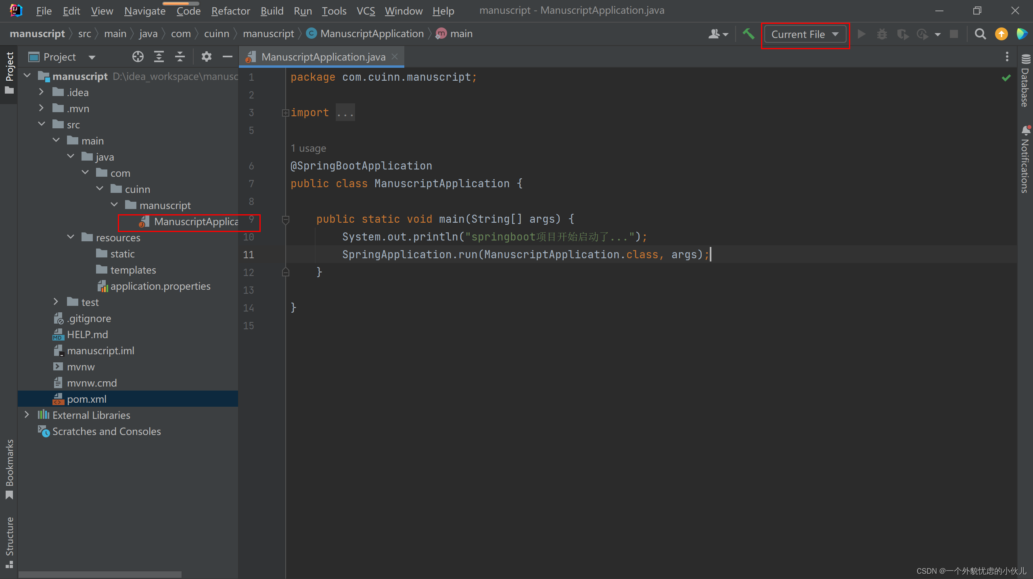Click the 1 usage inlay hint
The width and height of the screenshot is (1033, 579).
tap(308, 148)
